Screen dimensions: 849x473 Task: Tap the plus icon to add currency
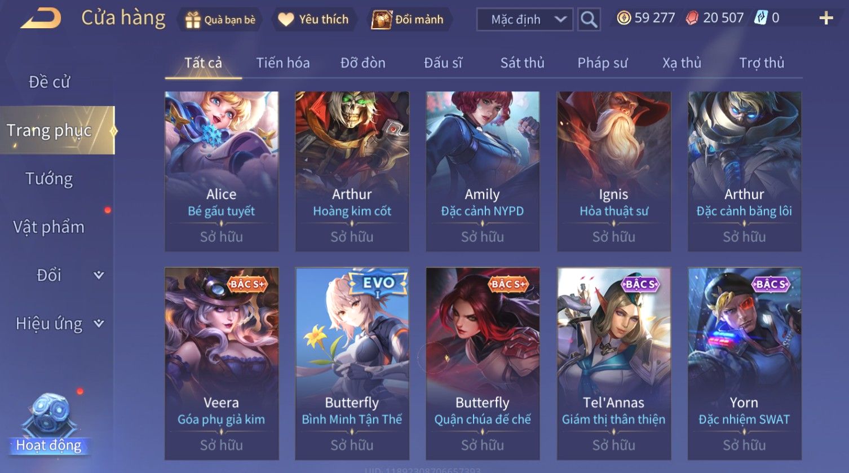tap(826, 19)
